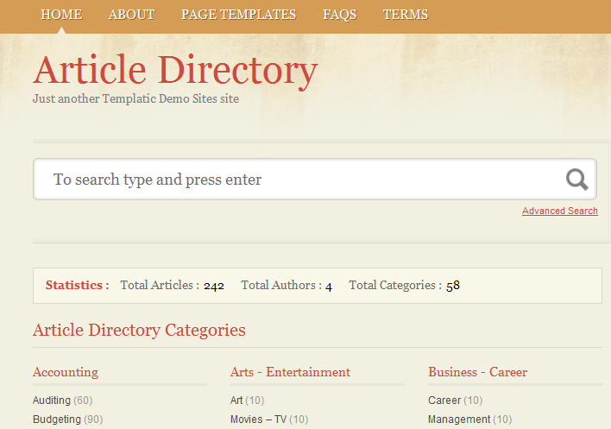Viewport: 611px width, 429px height.
Task: Open the Art subcategory
Action: pos(236,401)
